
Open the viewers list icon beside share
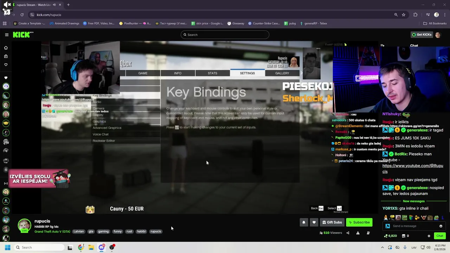pos(368,233)
